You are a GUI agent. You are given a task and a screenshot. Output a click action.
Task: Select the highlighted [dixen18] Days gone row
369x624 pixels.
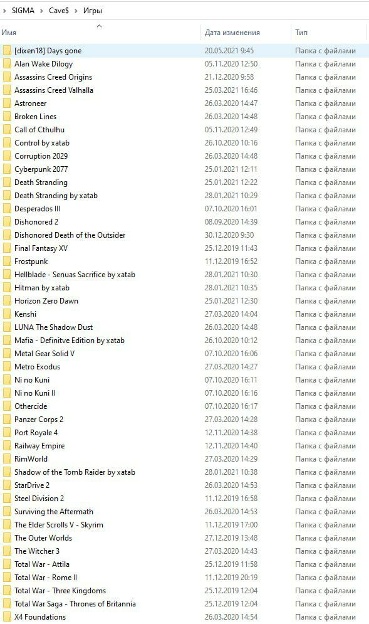pos(184,51)
